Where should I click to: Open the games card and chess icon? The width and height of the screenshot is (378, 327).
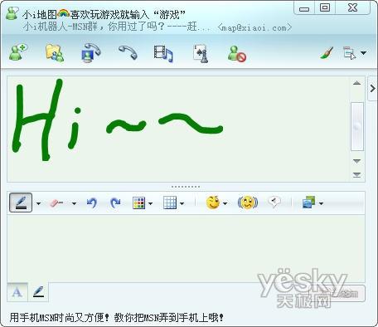pyautogui.click(x=201, y=53)
